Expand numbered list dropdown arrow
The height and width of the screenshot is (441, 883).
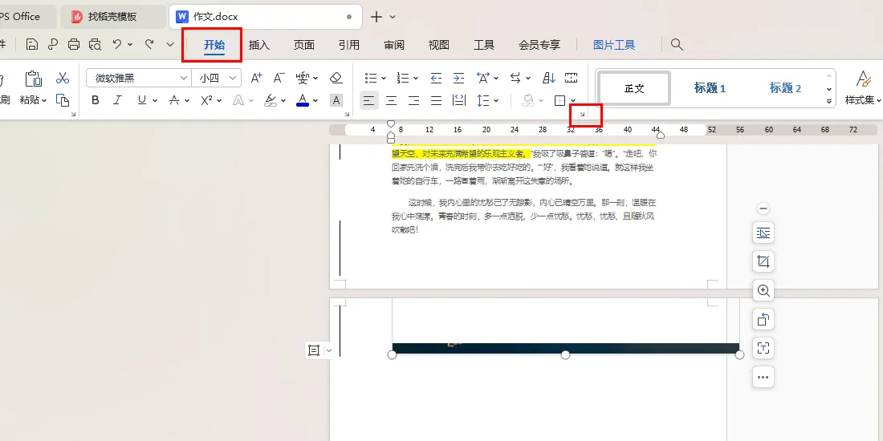(416, 79)
